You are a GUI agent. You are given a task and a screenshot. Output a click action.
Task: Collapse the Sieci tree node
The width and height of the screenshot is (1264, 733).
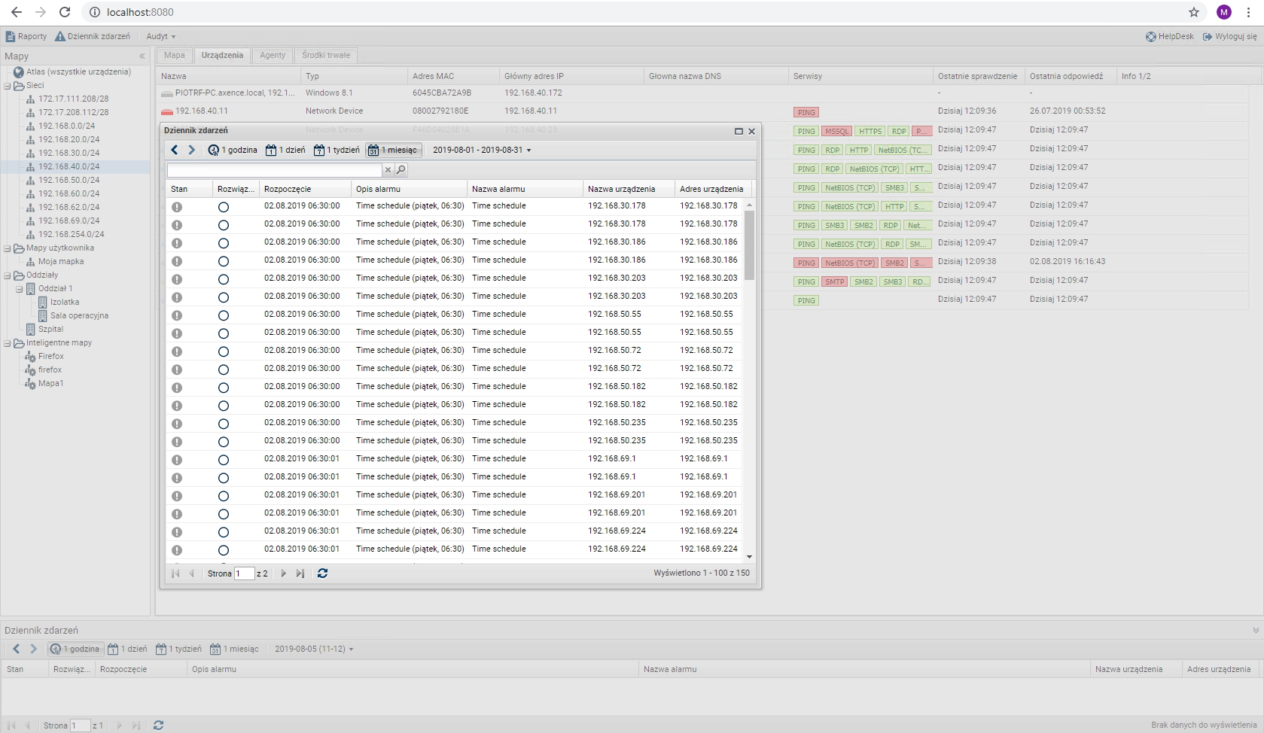click(x=8, y=86)
